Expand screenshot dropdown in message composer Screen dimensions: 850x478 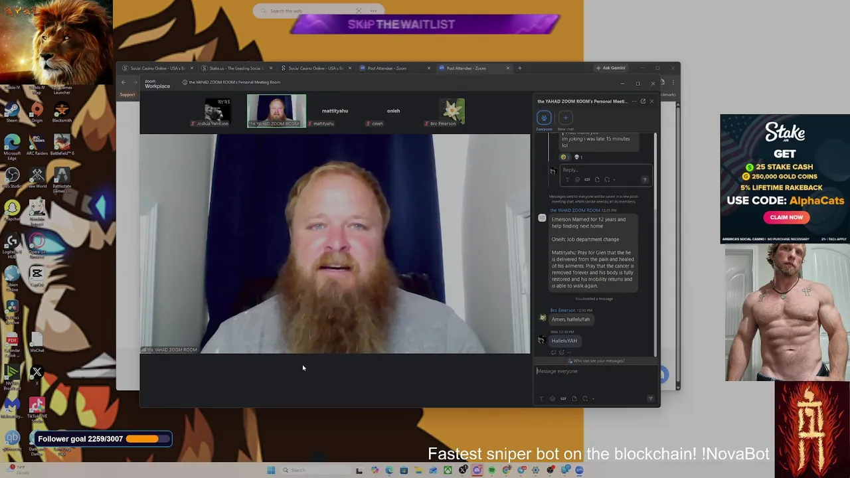click(592, 398)
